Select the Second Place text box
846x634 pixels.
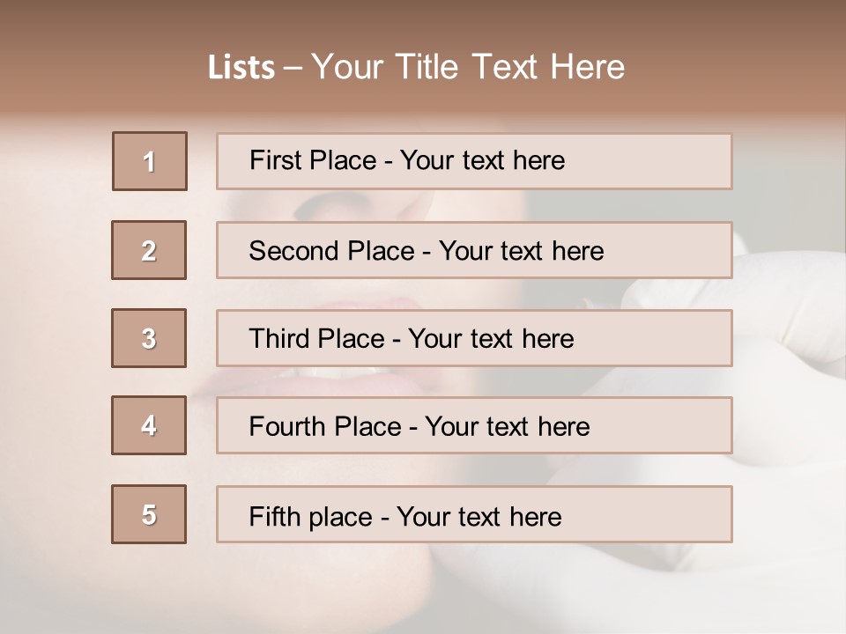point(474,250)
